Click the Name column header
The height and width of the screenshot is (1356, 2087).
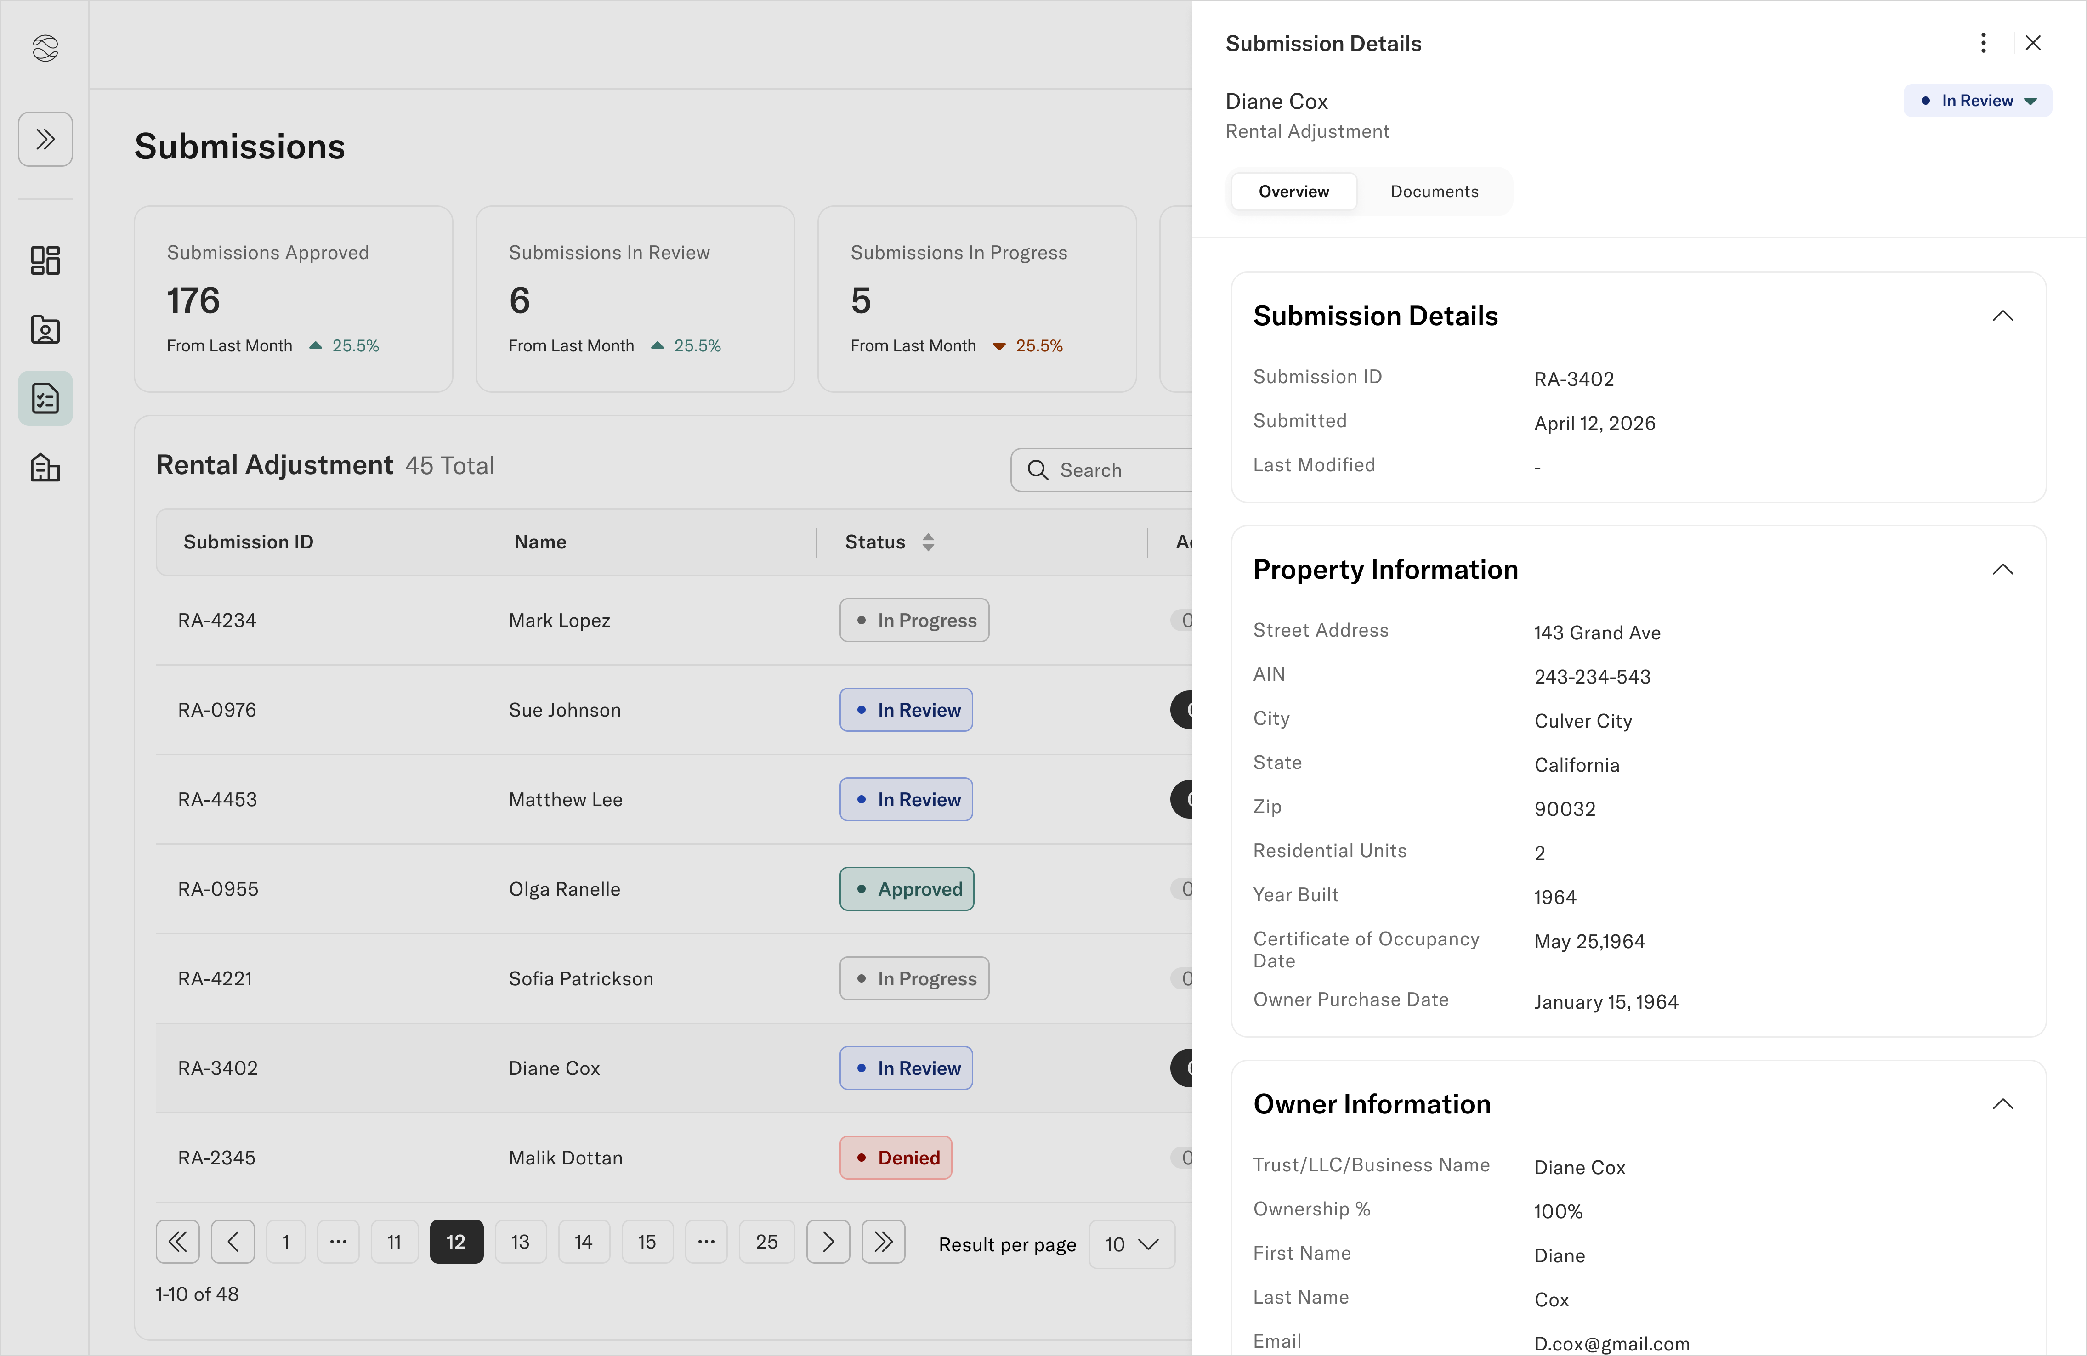pyautogui.click(x=540, y=542)
